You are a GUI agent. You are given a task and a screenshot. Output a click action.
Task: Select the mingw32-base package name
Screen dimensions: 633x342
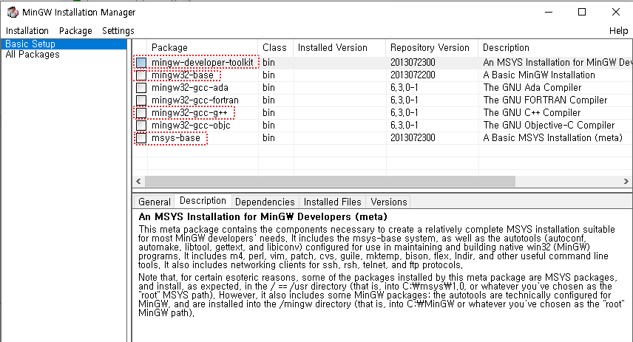(183, 75)
